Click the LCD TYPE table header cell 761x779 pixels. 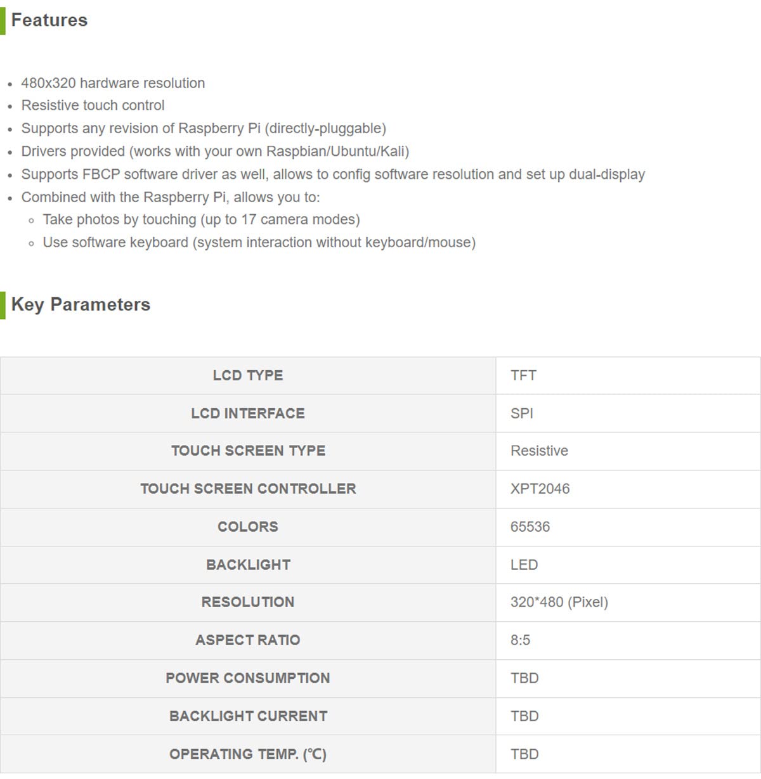tap(248, 375)
